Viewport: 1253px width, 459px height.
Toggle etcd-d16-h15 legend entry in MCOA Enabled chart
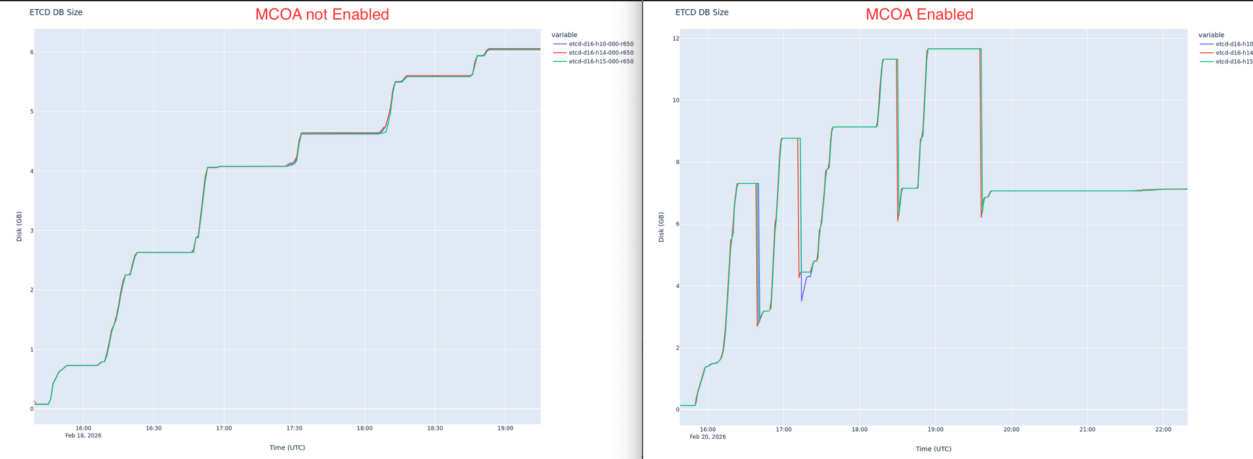pyautogui.click(x=1226, y=61)
